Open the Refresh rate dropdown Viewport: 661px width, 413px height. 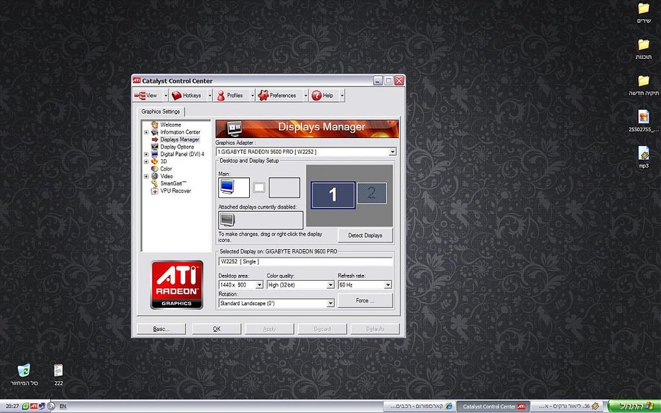pyautogui.click(x=388, y=285)
